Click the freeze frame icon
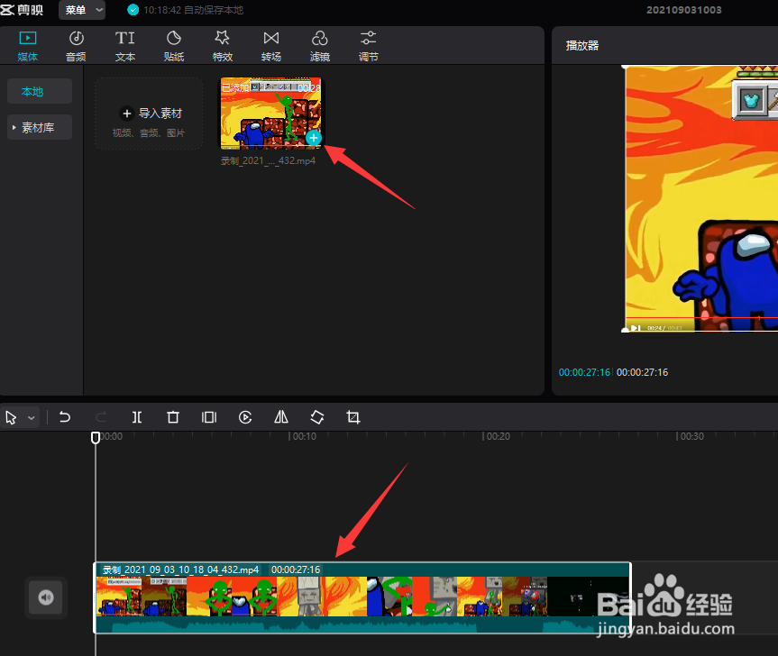The height and width of the screenshot is (656, 778). (209, 417)
